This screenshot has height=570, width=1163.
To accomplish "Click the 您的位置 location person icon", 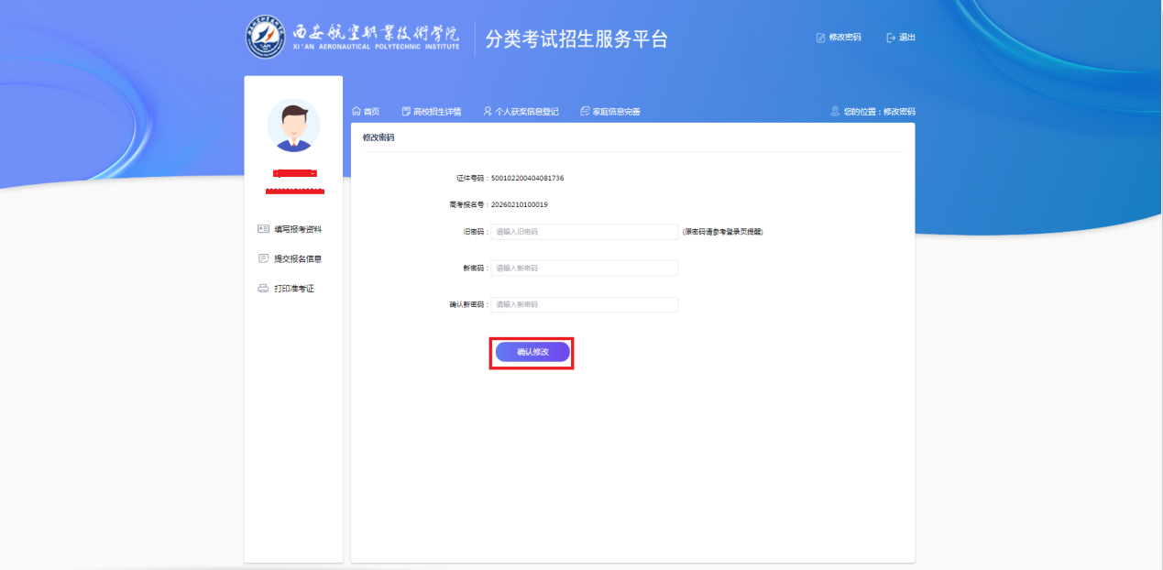I will pyautogui.click(x=835, y=112).
